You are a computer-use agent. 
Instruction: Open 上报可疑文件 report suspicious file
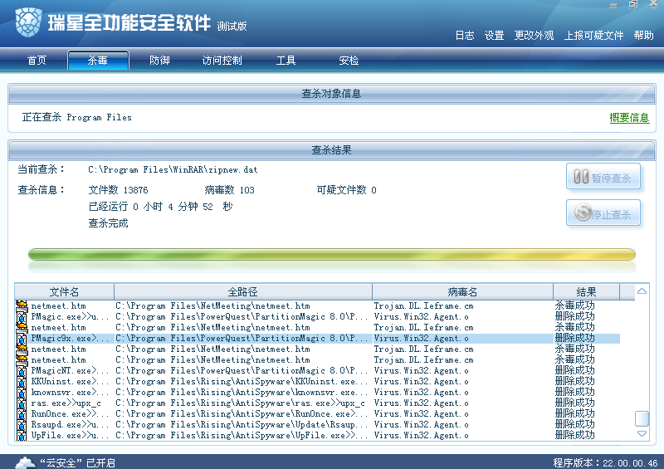(593, 36)
